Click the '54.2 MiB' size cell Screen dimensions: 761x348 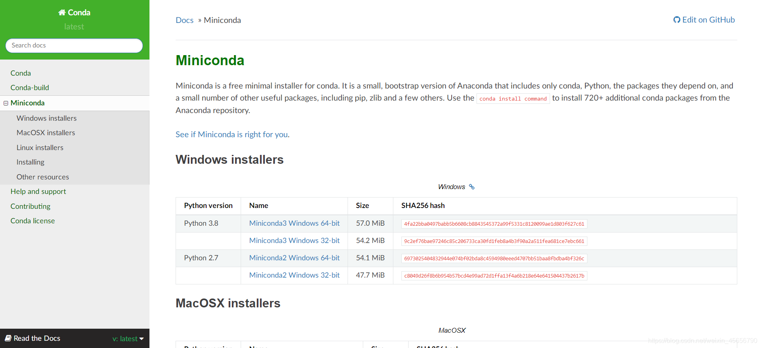pyautogui.click(x=370, y=241)
